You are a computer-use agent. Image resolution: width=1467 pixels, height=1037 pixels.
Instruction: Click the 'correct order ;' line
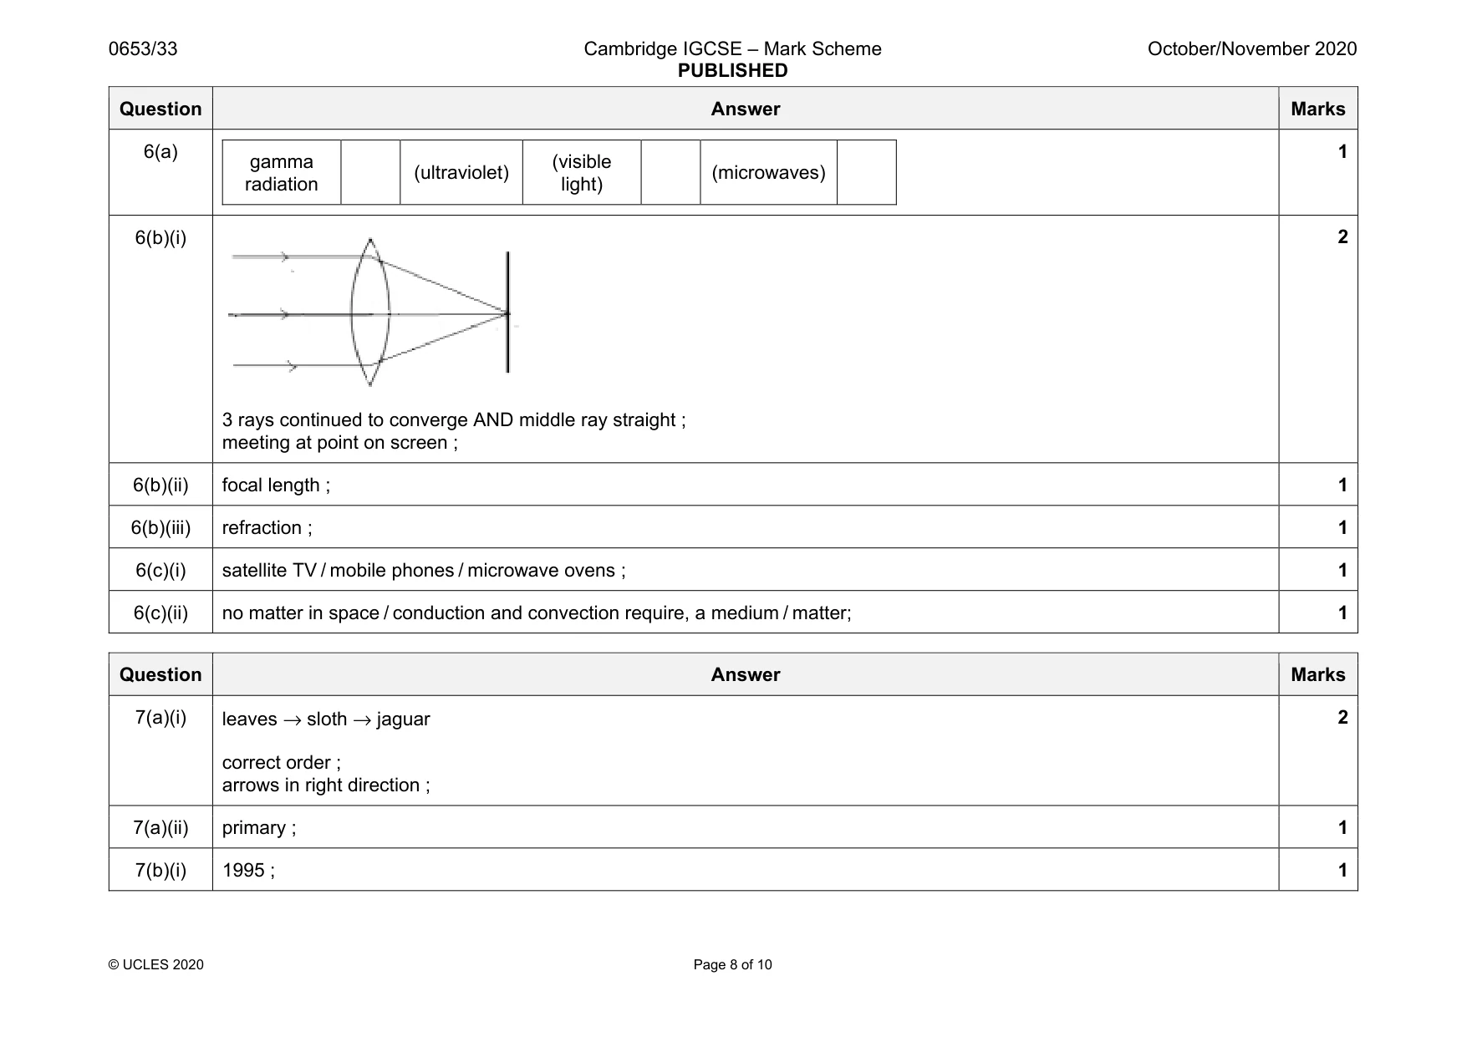(281, 762)
